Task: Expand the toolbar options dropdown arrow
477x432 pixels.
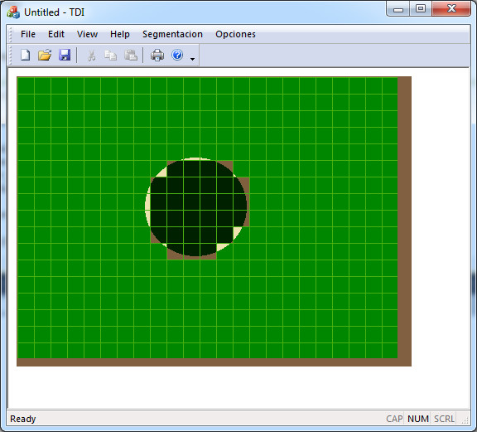Action: (192, 59)
